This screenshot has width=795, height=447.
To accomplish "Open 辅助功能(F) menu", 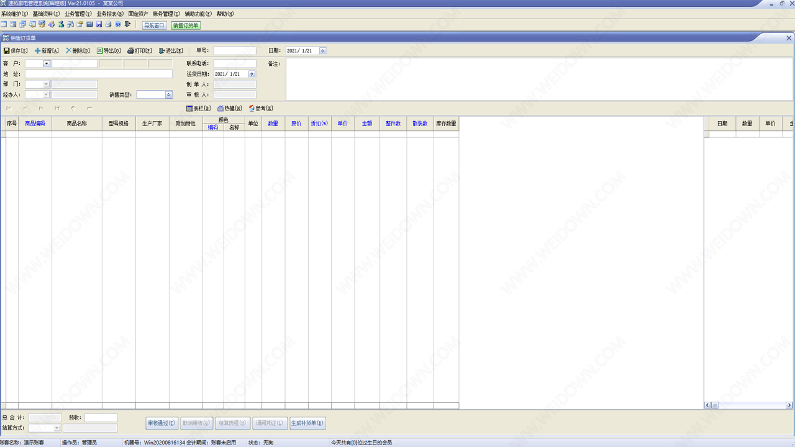I will point(198,14).
